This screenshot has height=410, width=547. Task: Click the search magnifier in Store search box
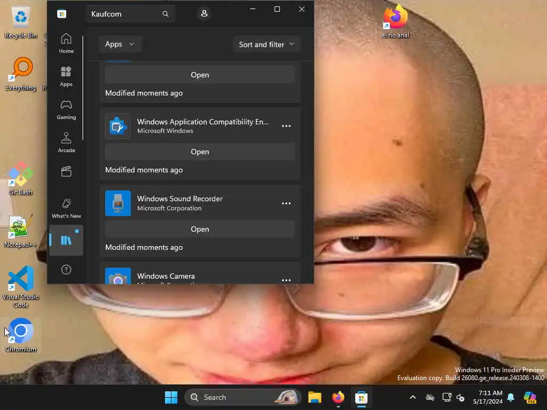[166, 14]
